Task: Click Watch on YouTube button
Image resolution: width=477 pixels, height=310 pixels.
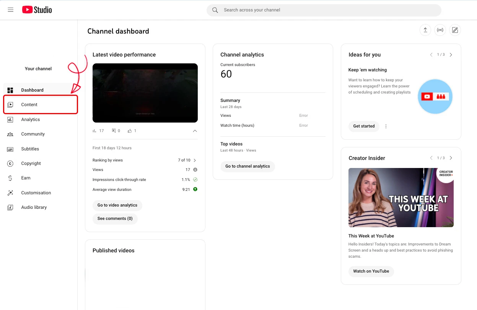Action: click(x=371, y=271)
